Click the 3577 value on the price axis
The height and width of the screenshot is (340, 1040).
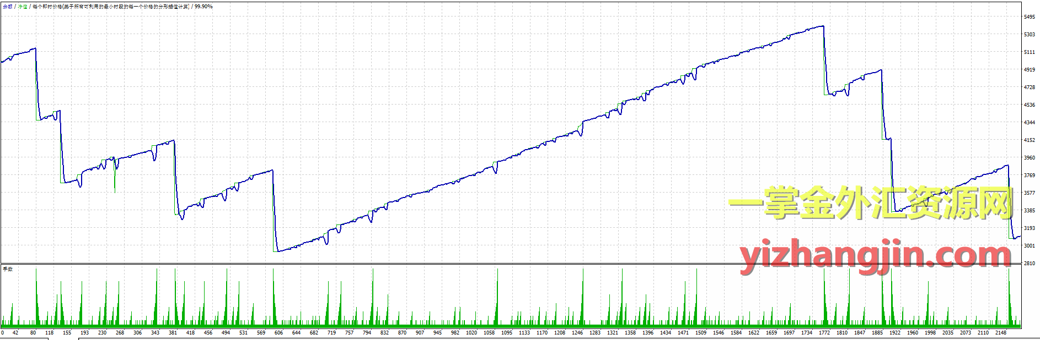(1030, 193)
